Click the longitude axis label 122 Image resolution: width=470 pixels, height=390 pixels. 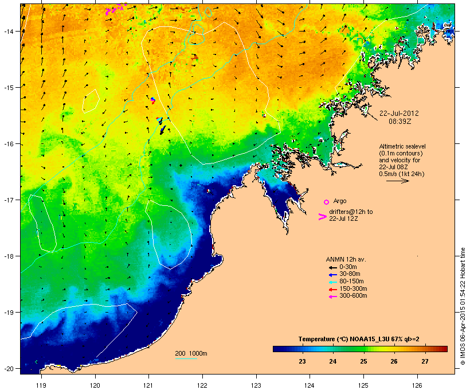tap(202, 385)
